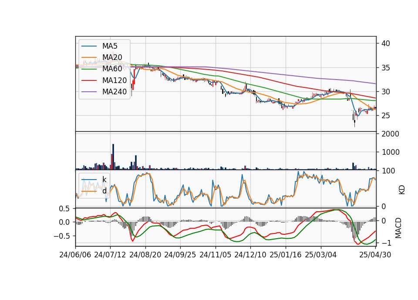Click the MACD left axis value 0.5
This screenshot has width=418, height=300.
click(x=64, y=209)
